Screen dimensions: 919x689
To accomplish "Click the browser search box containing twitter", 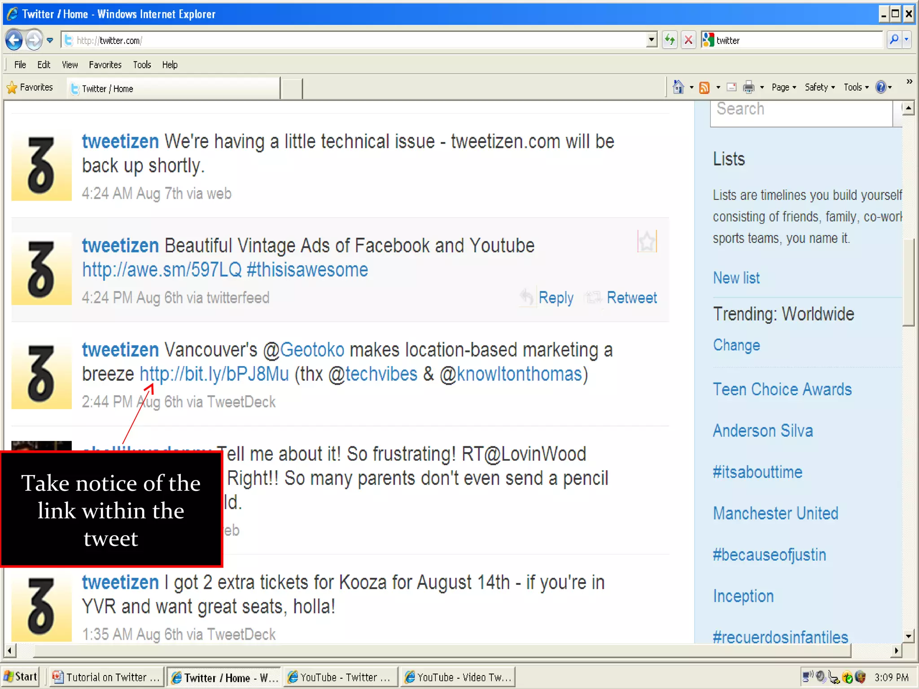I will (798, 40).
